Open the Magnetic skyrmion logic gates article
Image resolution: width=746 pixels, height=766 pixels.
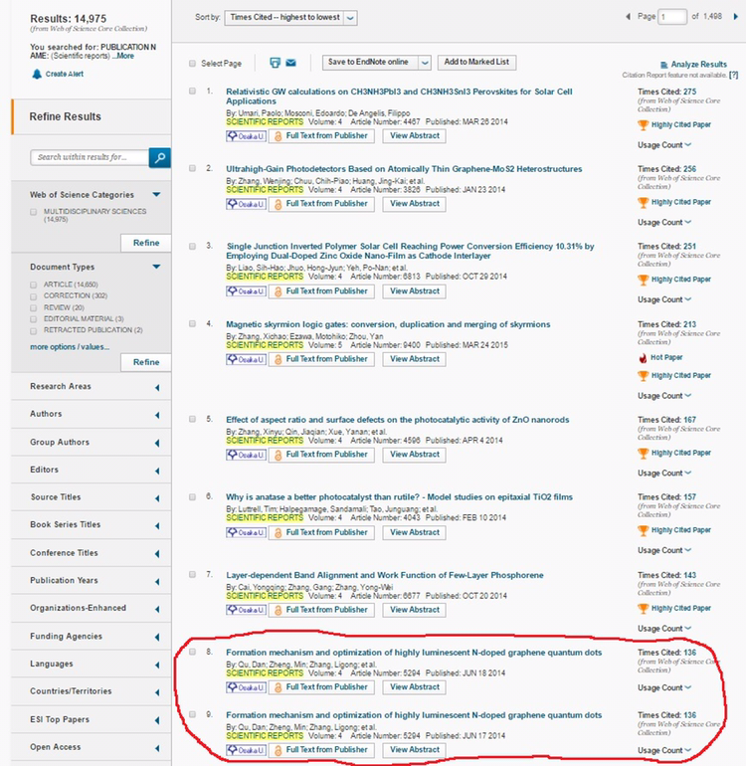pyautogui.click(x=388, y=324)
